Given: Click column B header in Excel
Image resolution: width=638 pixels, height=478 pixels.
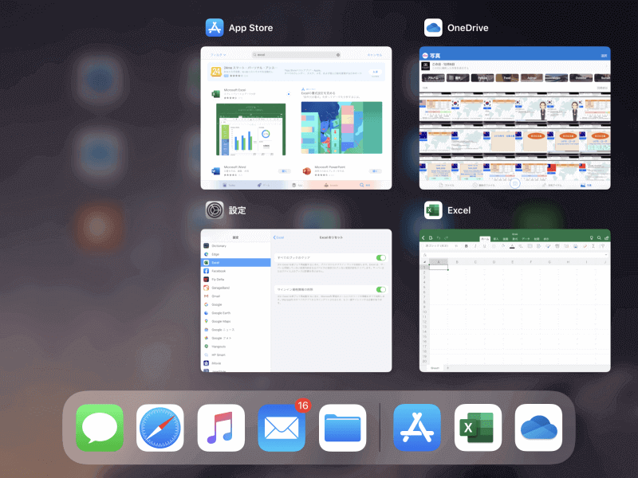Looking at the screenshot, I should click(x=457, y=262).
